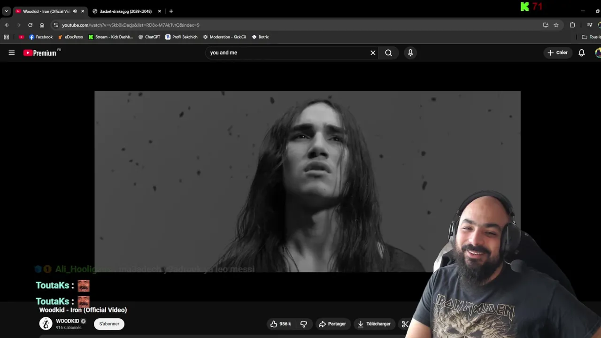Download video via Télécharger
Screen dimensions: 601x338
(374, 324)
